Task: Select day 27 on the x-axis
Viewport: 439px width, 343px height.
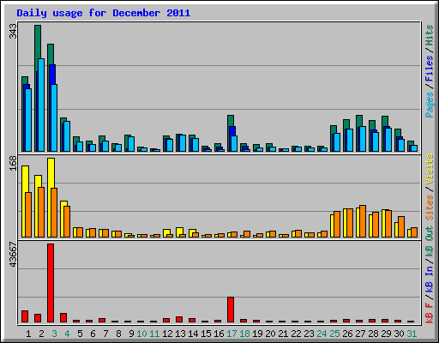Action: click(360, 334)
